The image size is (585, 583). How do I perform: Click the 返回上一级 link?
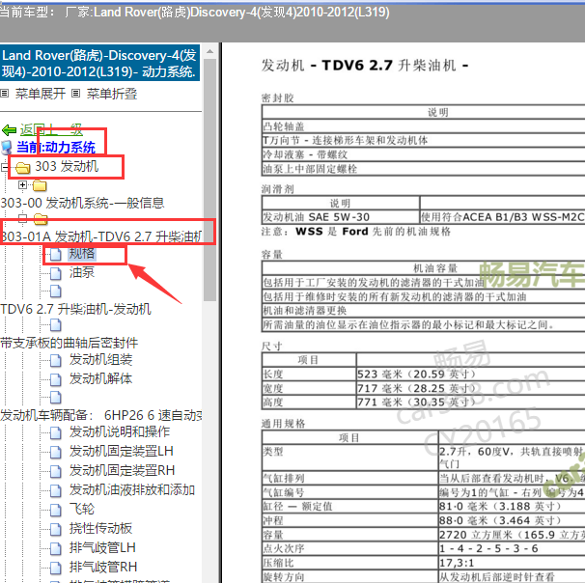coord(51,130)
